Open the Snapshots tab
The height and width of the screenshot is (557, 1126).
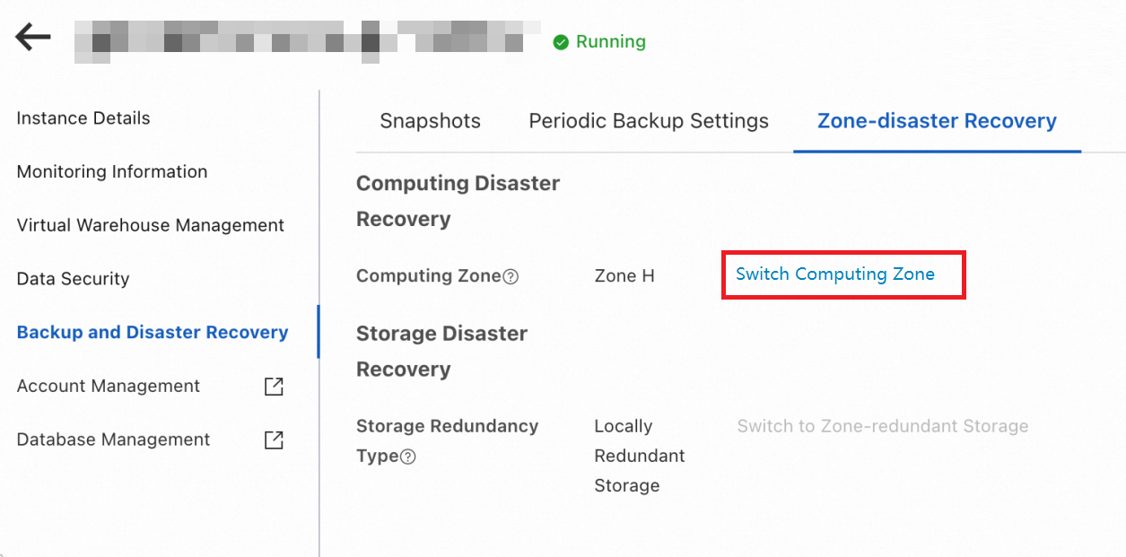[x=430, y=121]
